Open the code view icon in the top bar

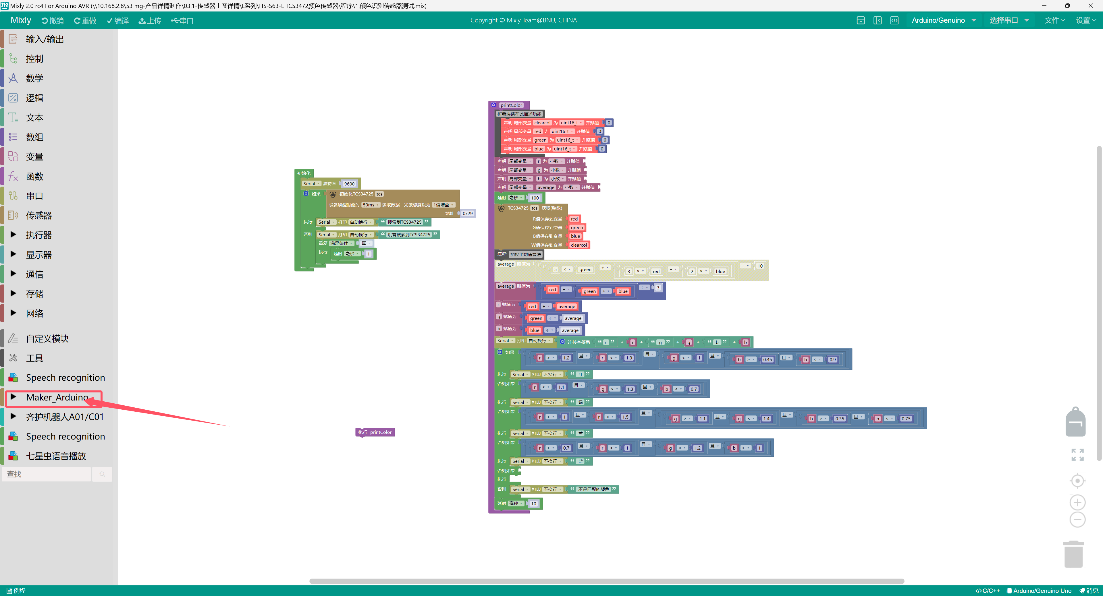coord(894,21)
